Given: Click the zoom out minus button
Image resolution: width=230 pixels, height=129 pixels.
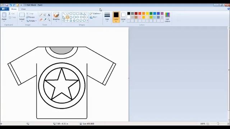Looking at the screenshot, I should pyautogui.click(x=208, y=124).
